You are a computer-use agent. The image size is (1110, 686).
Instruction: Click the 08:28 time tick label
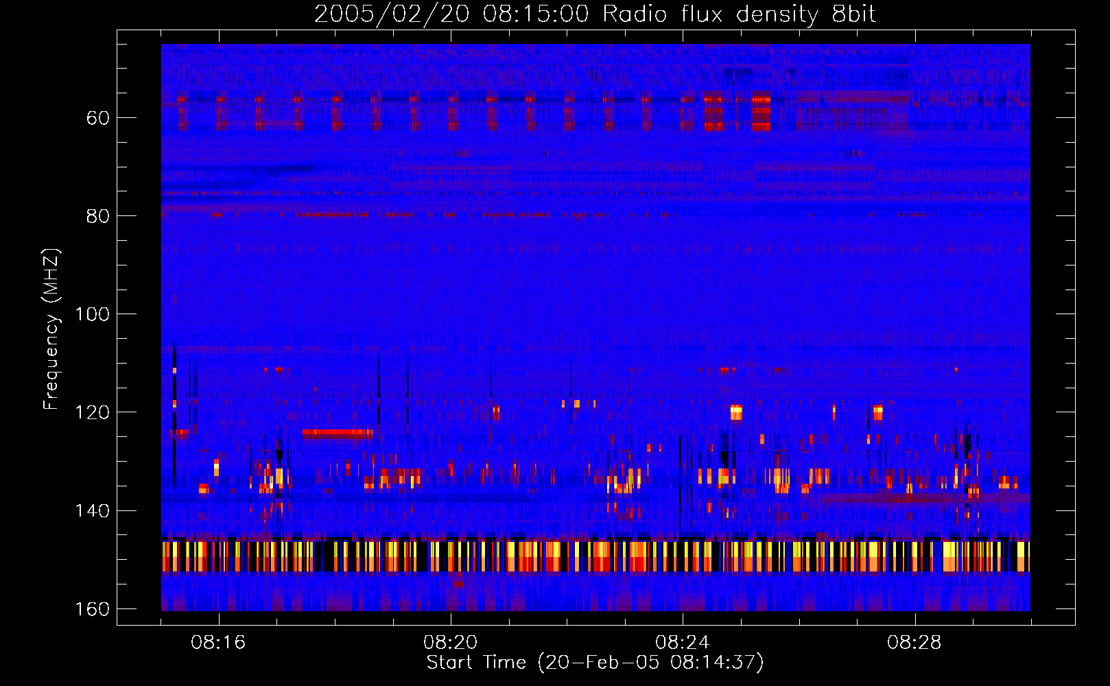click(x=914, y=643)
